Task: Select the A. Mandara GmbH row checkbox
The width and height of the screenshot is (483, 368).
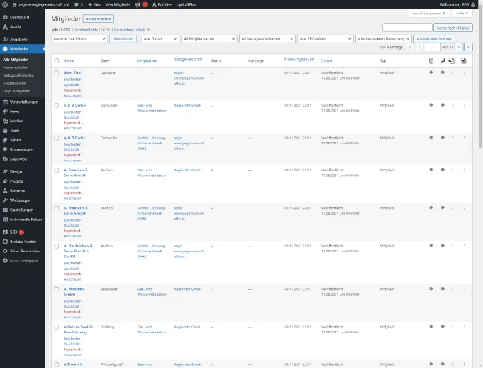Action: click(x=57, y=289)
